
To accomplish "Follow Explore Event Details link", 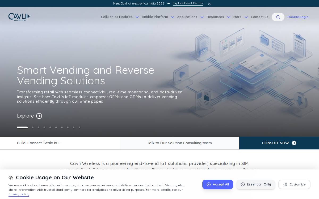I will pos(188,3).
